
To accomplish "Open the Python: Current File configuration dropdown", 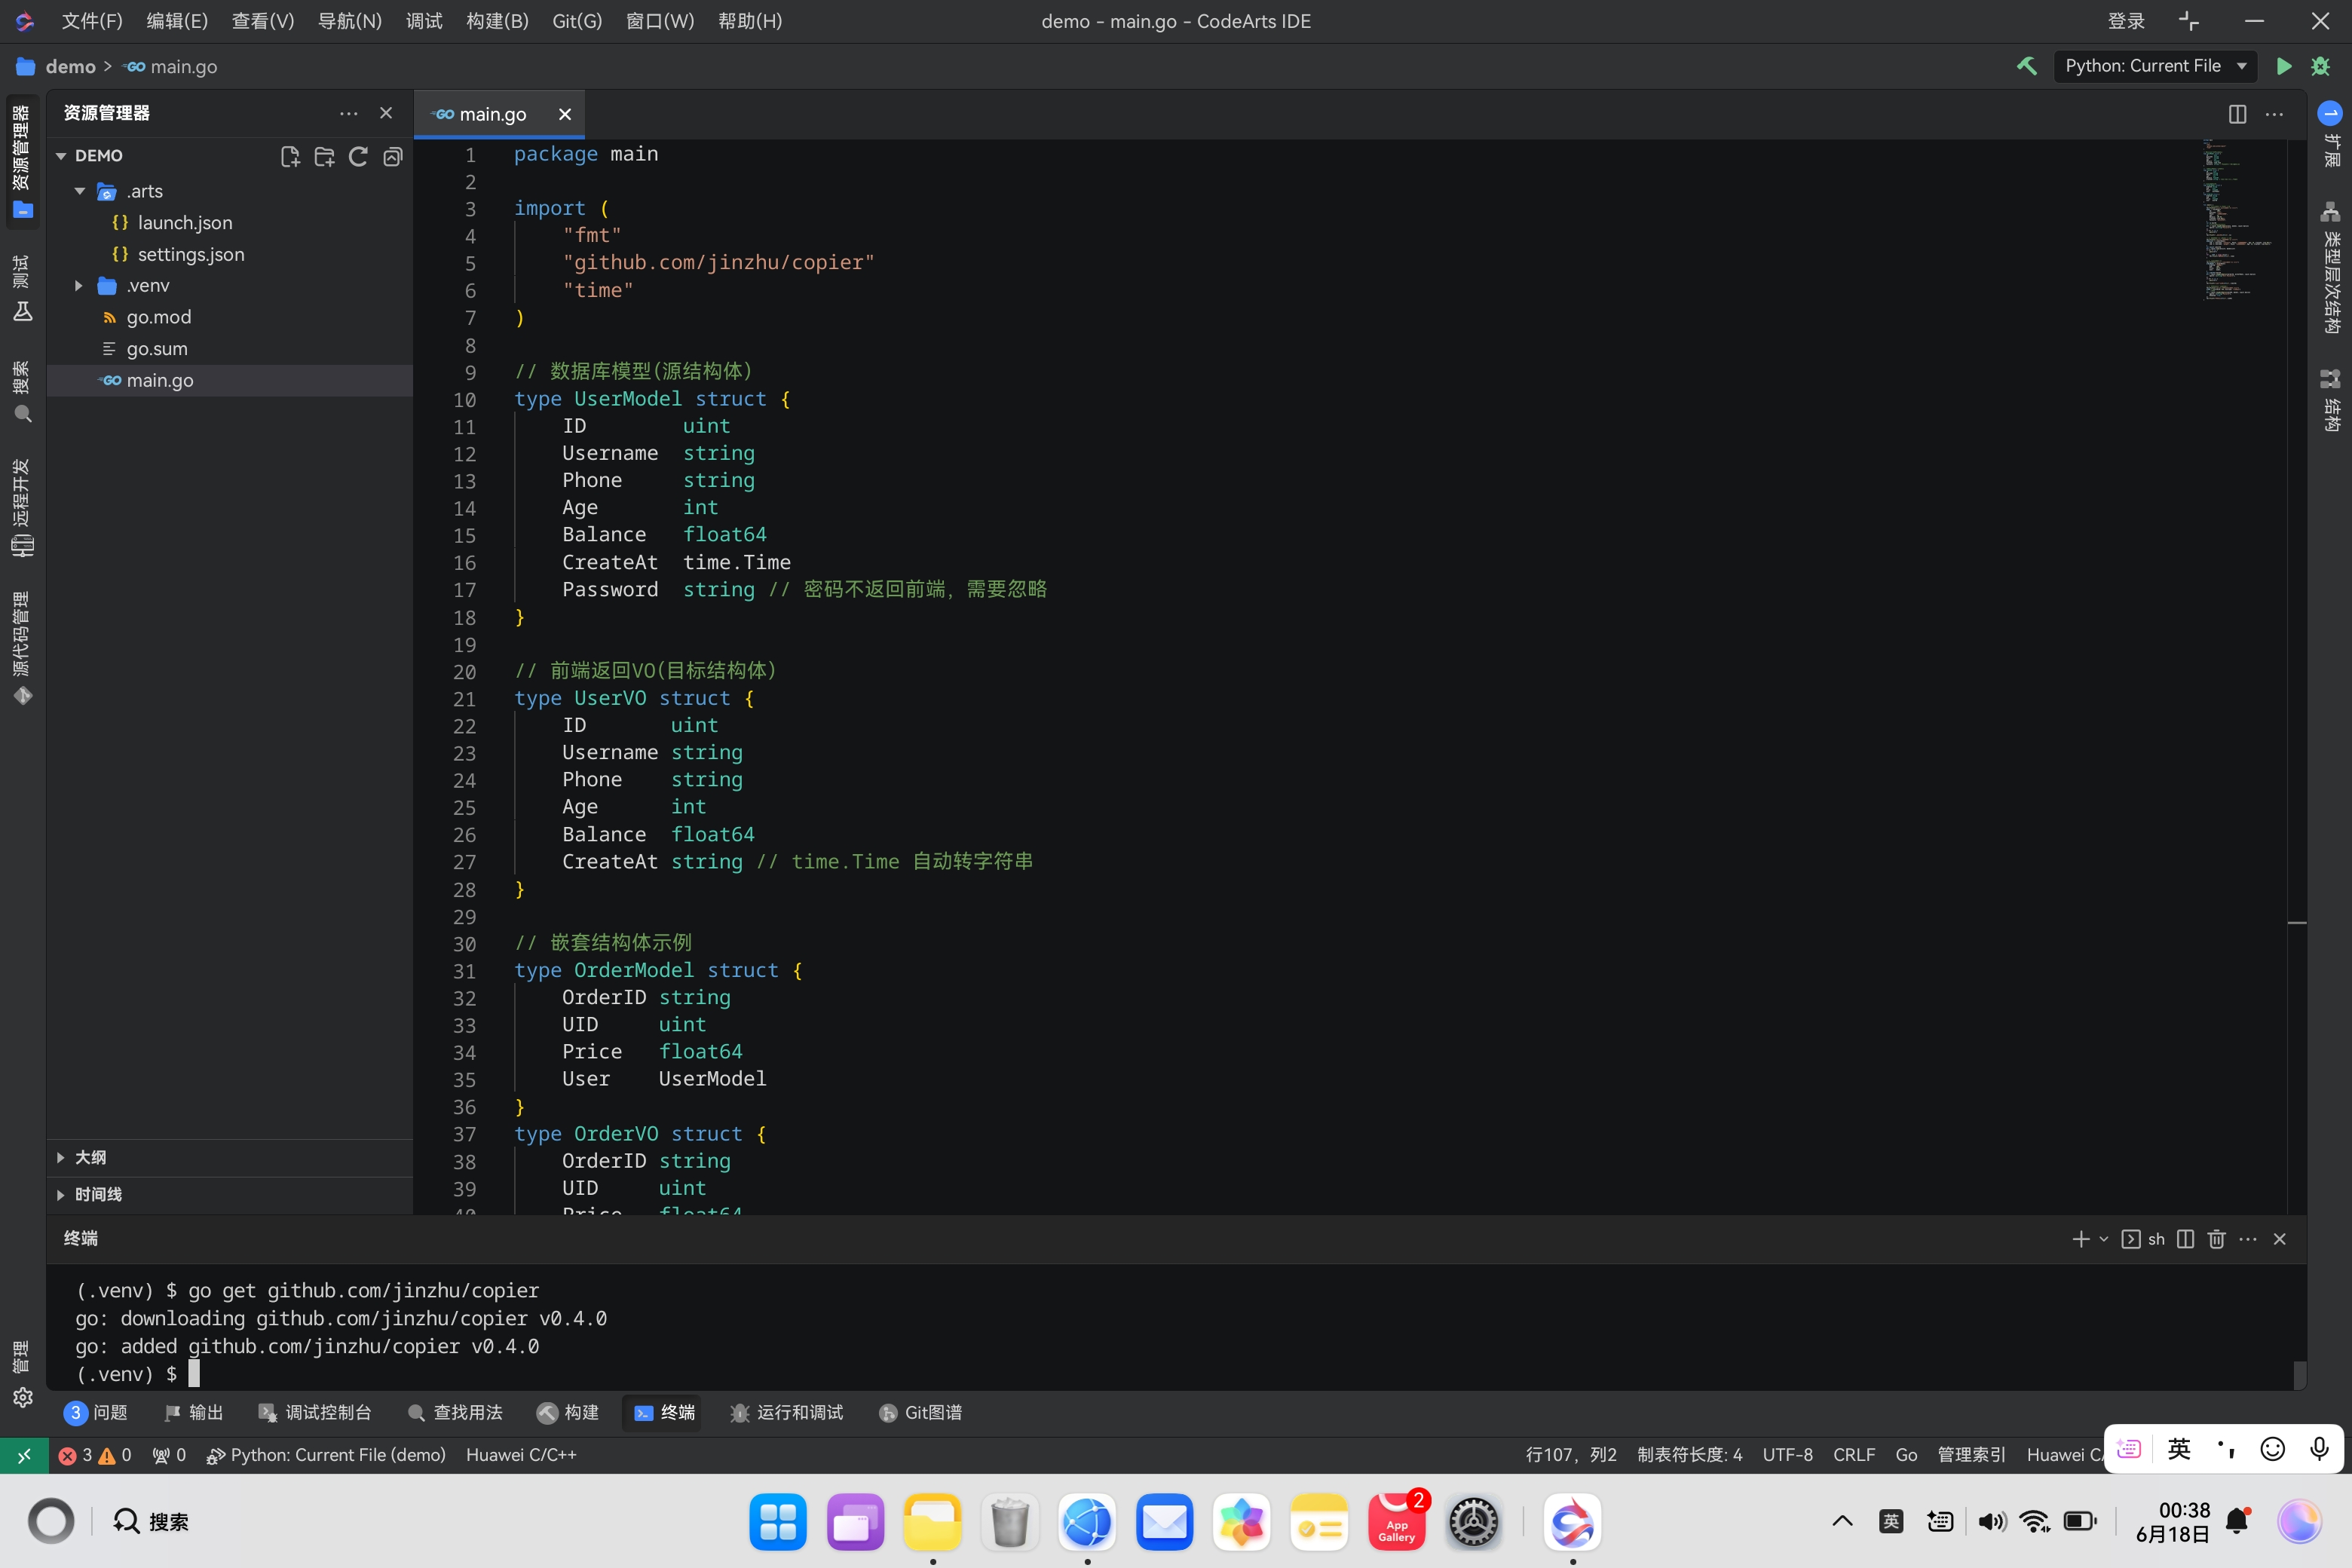I will (x=2155, y=66).
